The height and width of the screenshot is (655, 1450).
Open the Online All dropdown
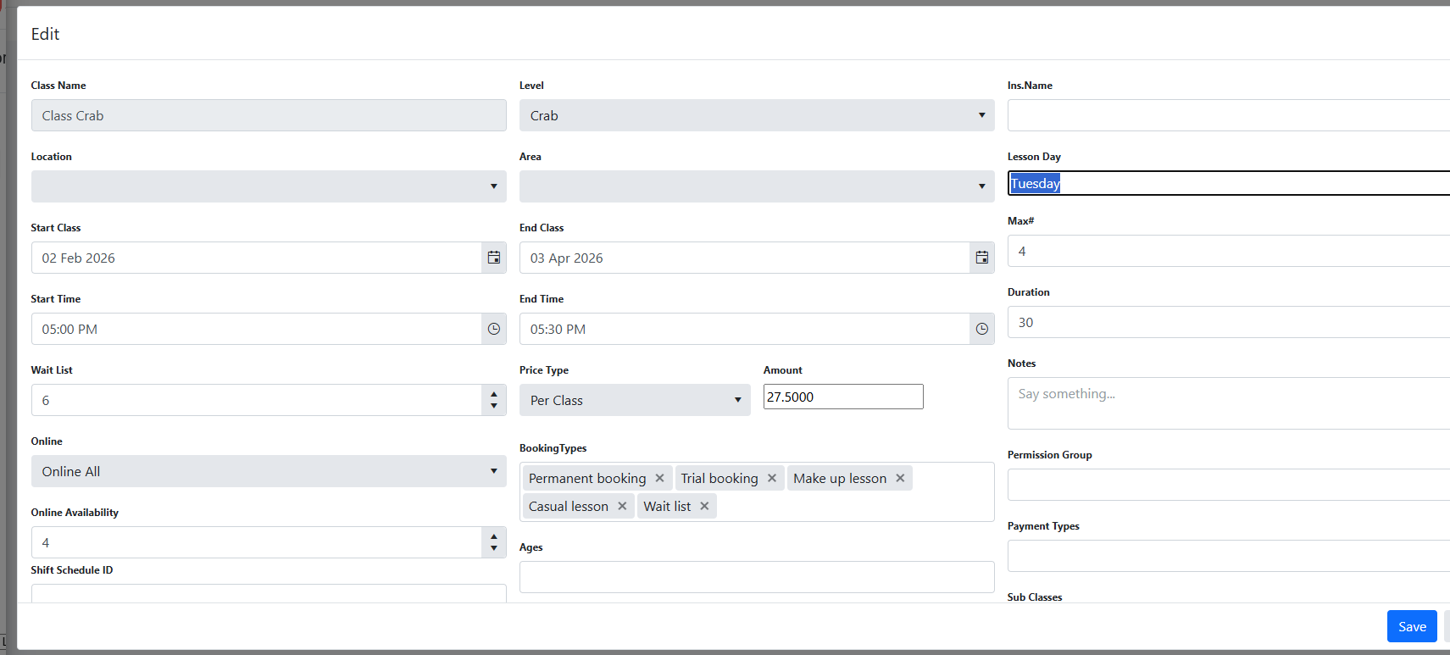(x=268, y=471)
